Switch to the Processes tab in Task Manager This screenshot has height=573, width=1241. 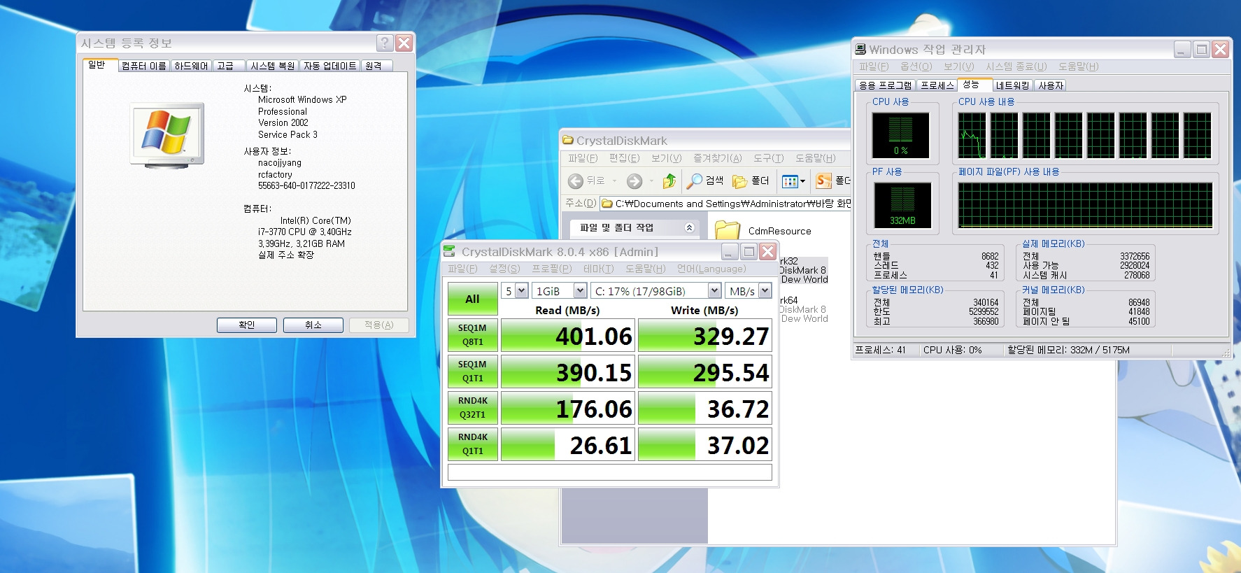click(937, 85)
